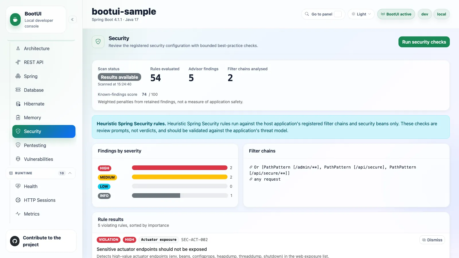
Task: Click the Metrics pulse icon
Action: pyautogui.click(x=18, y=214)
